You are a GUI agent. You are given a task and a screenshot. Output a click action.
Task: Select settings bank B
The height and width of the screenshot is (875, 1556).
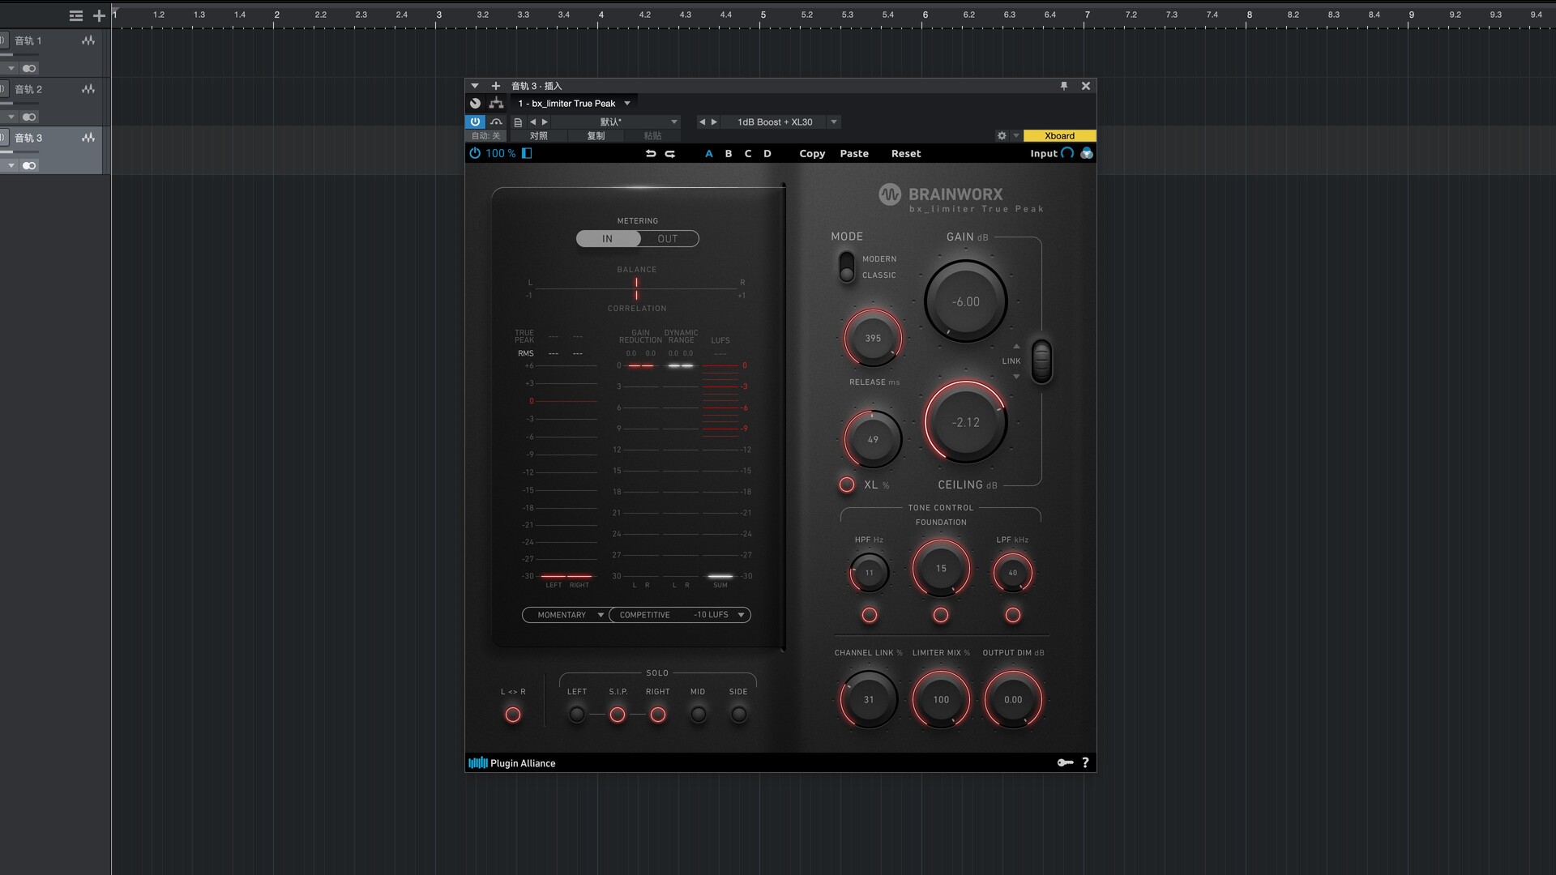pos(729,153)
